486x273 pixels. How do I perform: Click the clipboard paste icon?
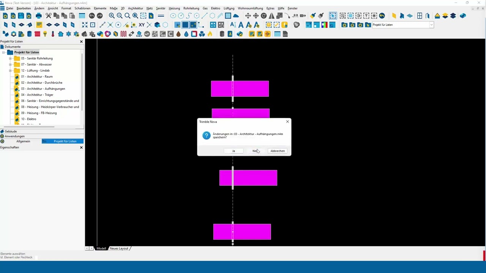pos(72,16)
